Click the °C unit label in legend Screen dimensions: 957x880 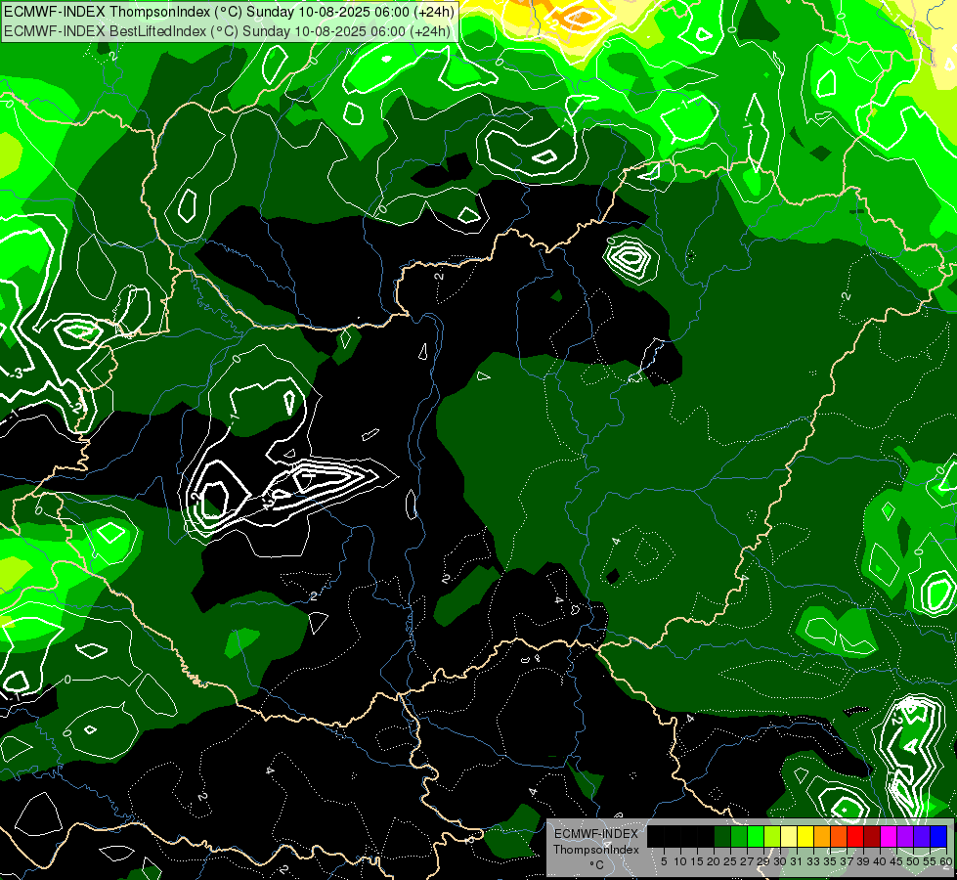[597, 864]
